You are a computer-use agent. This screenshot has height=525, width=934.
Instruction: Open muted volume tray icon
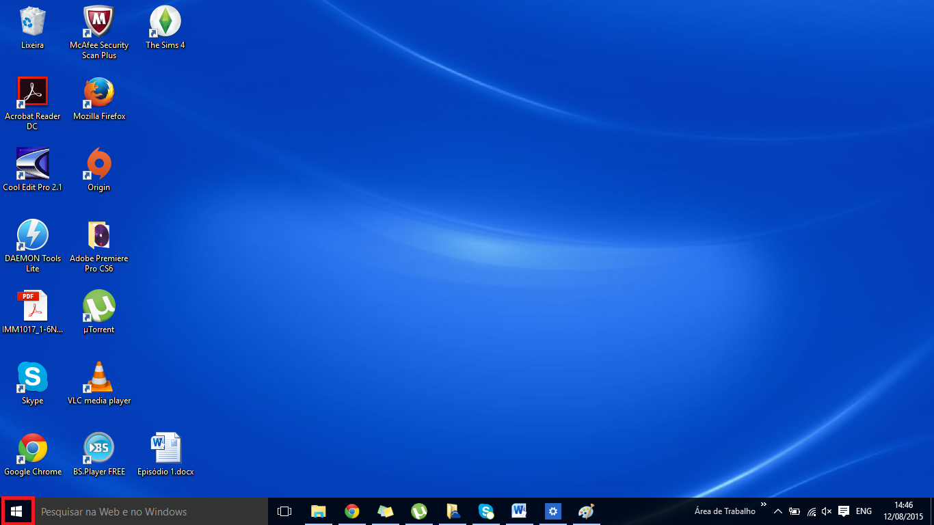[x=827, y=511]
